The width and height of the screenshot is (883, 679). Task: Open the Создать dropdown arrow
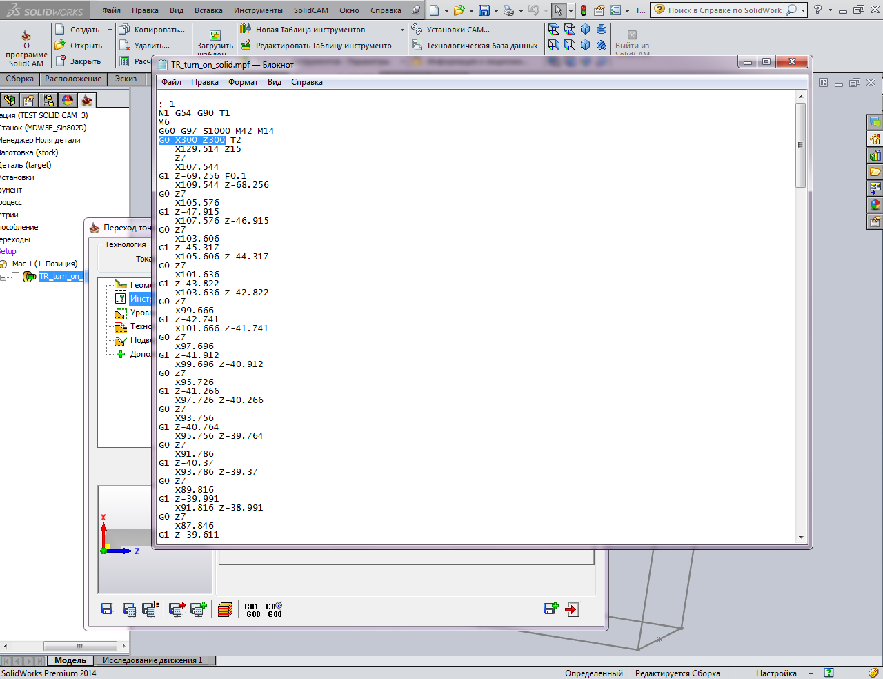(110, 30)
